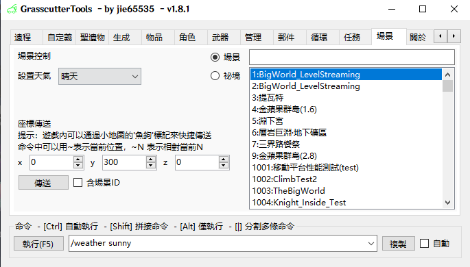Viewport: 470px width, 267px height.
Task: Decrease the y coordinate with down arrow
Action: coord(151,166)
